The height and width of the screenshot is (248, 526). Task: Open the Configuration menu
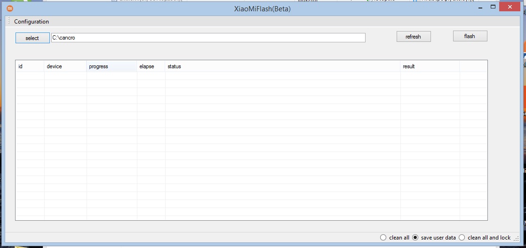point(32,22)
